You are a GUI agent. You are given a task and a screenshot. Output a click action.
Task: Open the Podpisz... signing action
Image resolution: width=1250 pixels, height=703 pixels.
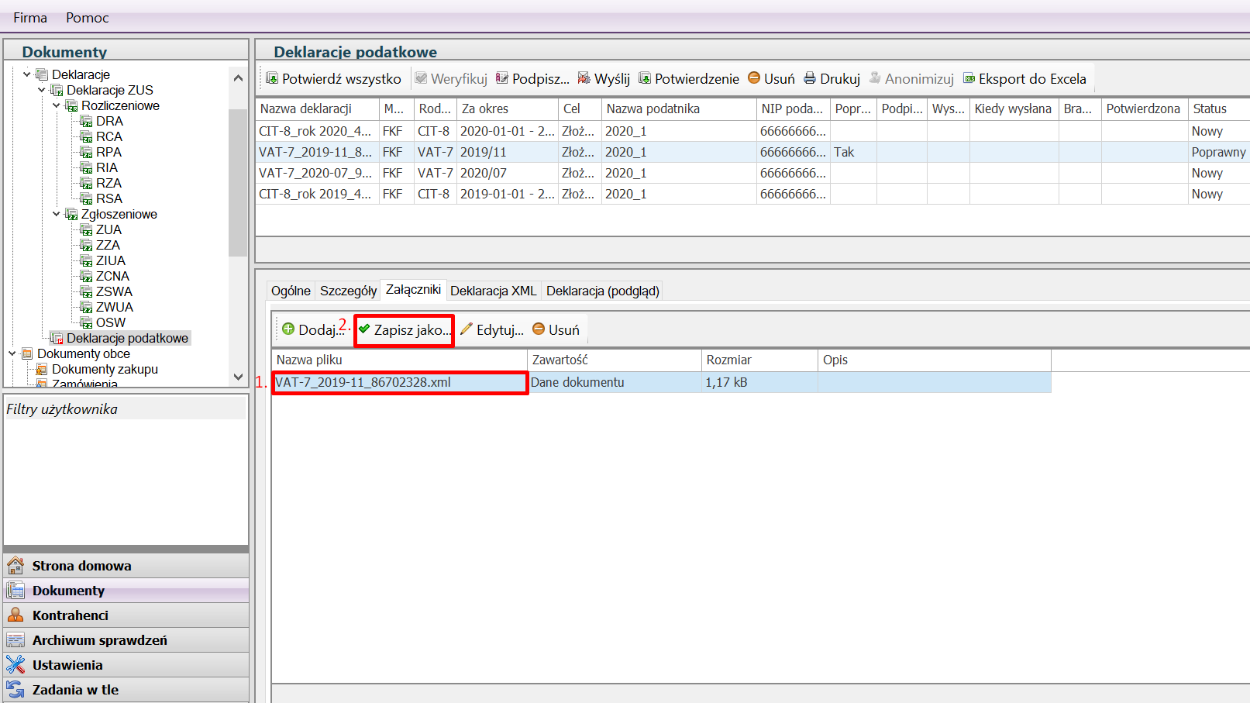click(532, 79)
